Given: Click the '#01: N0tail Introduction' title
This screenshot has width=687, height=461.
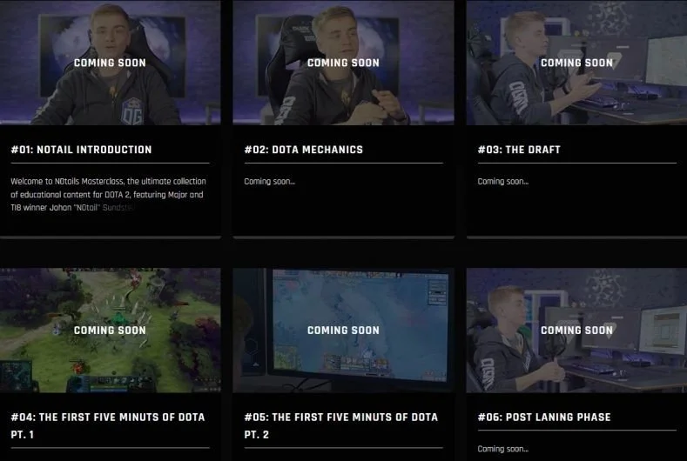Looking at the screenshot, I should 81,150.
